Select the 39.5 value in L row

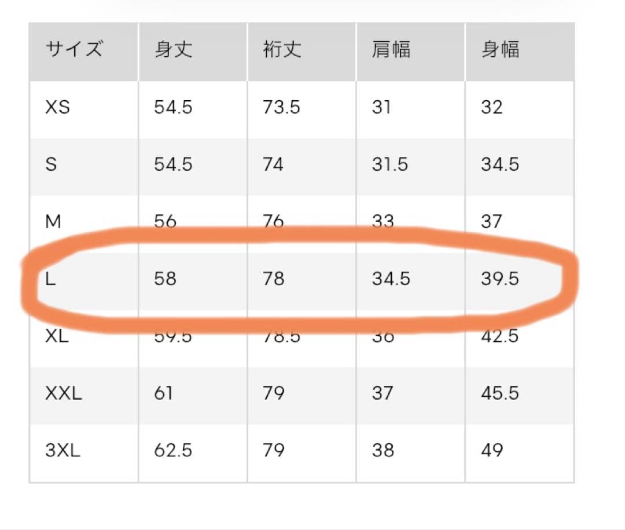500,279
